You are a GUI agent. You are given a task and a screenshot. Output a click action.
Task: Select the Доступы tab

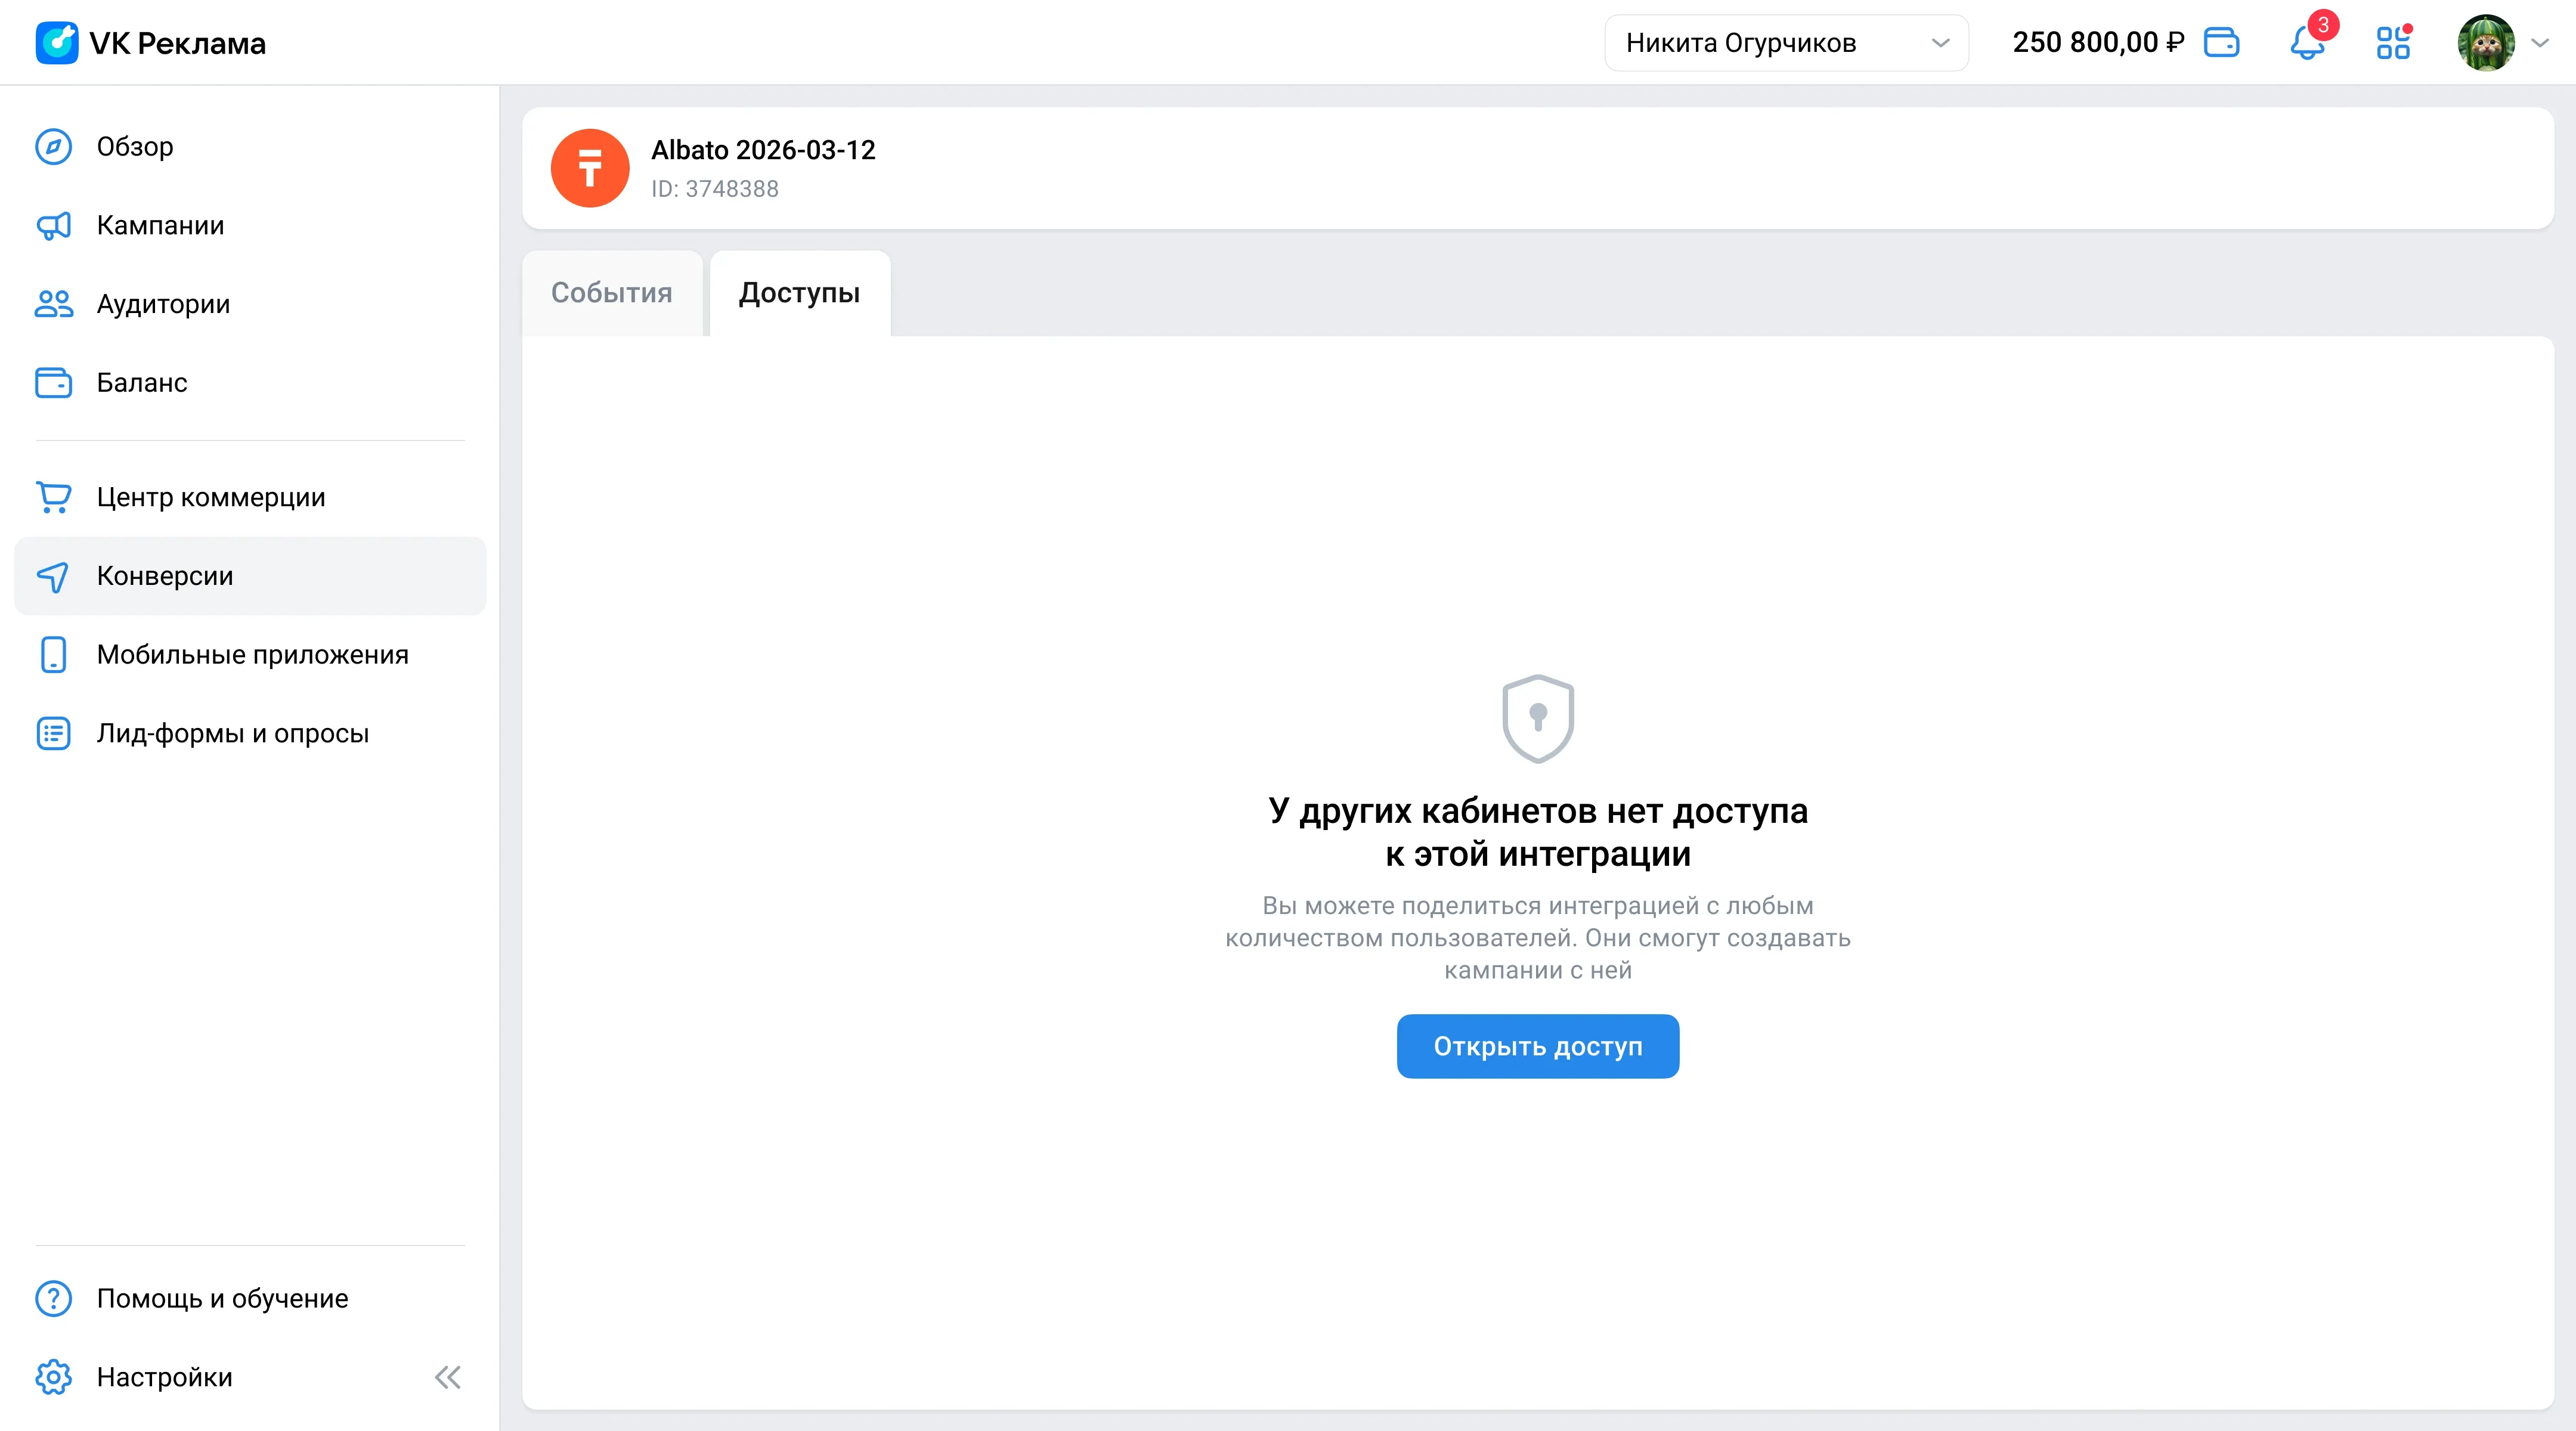799,293
